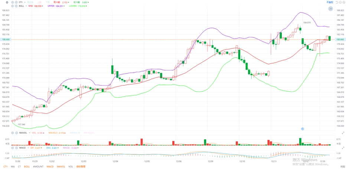
Task: Click the current price label 180.660 on left axis
Action: 5,39
